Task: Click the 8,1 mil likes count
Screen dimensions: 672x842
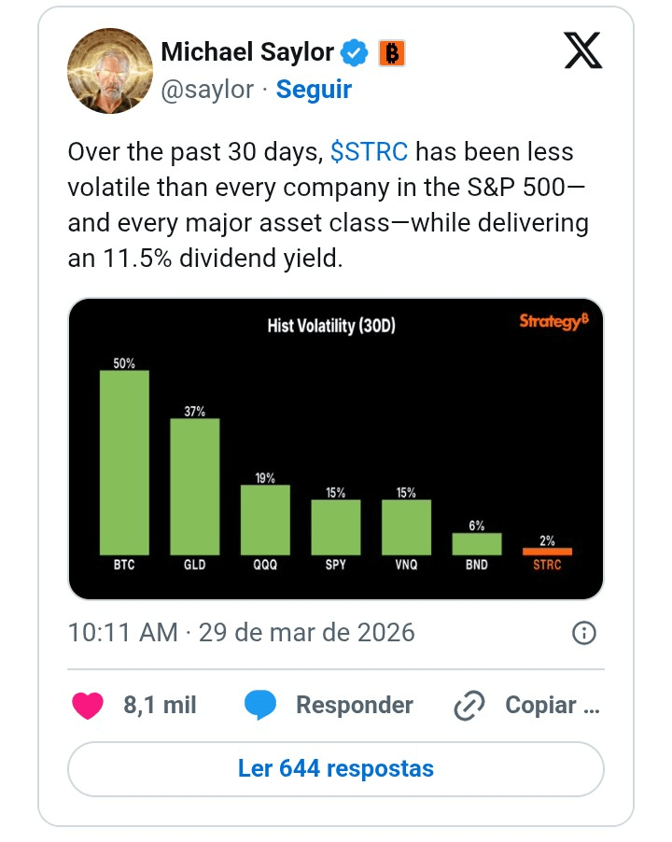Action: coord(160,705)
